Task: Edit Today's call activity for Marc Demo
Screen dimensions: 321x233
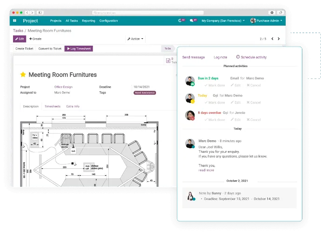Action: (x=235, y=103)
